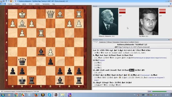Open the purple pen application taskbar icon
Viewport: 172px width, 97px height.
[x=69, y=95]
